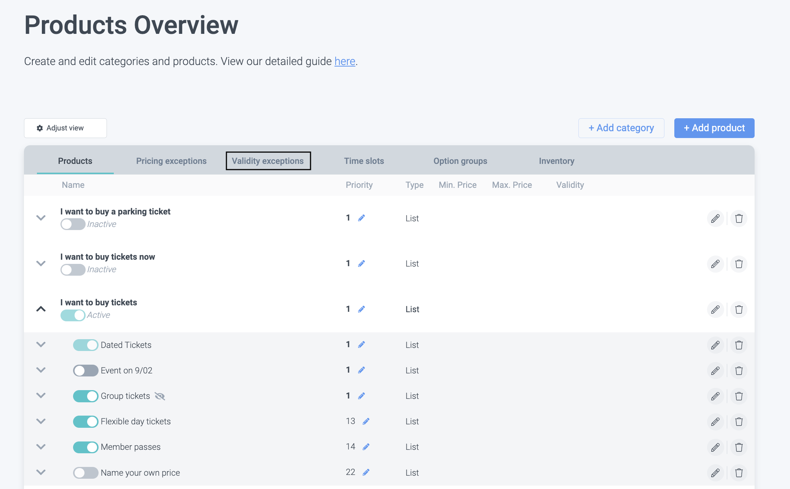Edit the 'I want to buy tickets' category

point(715,310)
